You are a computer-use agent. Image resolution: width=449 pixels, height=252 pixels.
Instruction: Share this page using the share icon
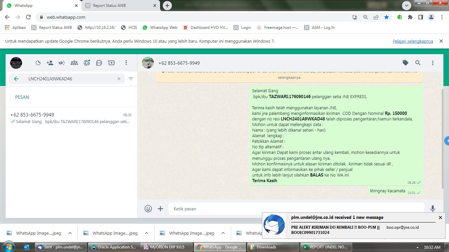376,17
